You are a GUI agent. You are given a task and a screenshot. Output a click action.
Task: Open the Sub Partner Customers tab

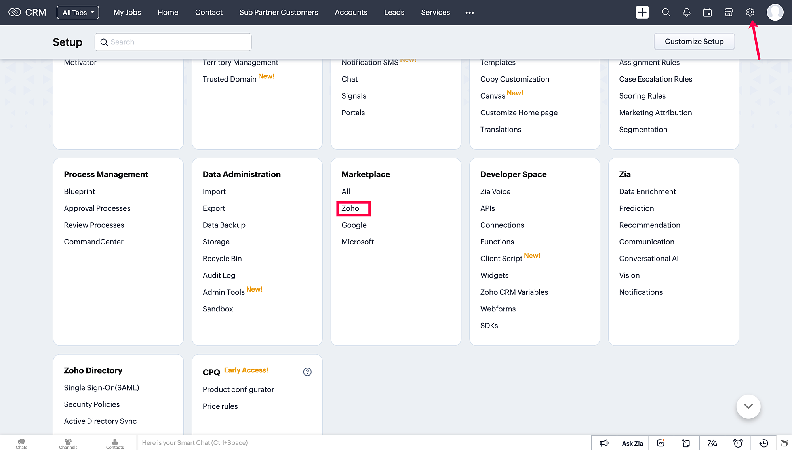click(x=278, y=12)
